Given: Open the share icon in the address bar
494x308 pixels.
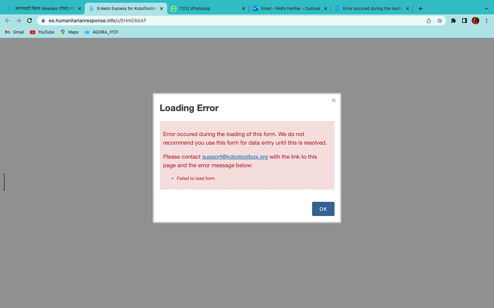Looking at the screenshot, I should [428, 21].
